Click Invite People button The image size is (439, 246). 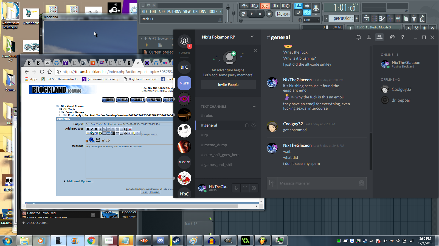pos(228,84)
